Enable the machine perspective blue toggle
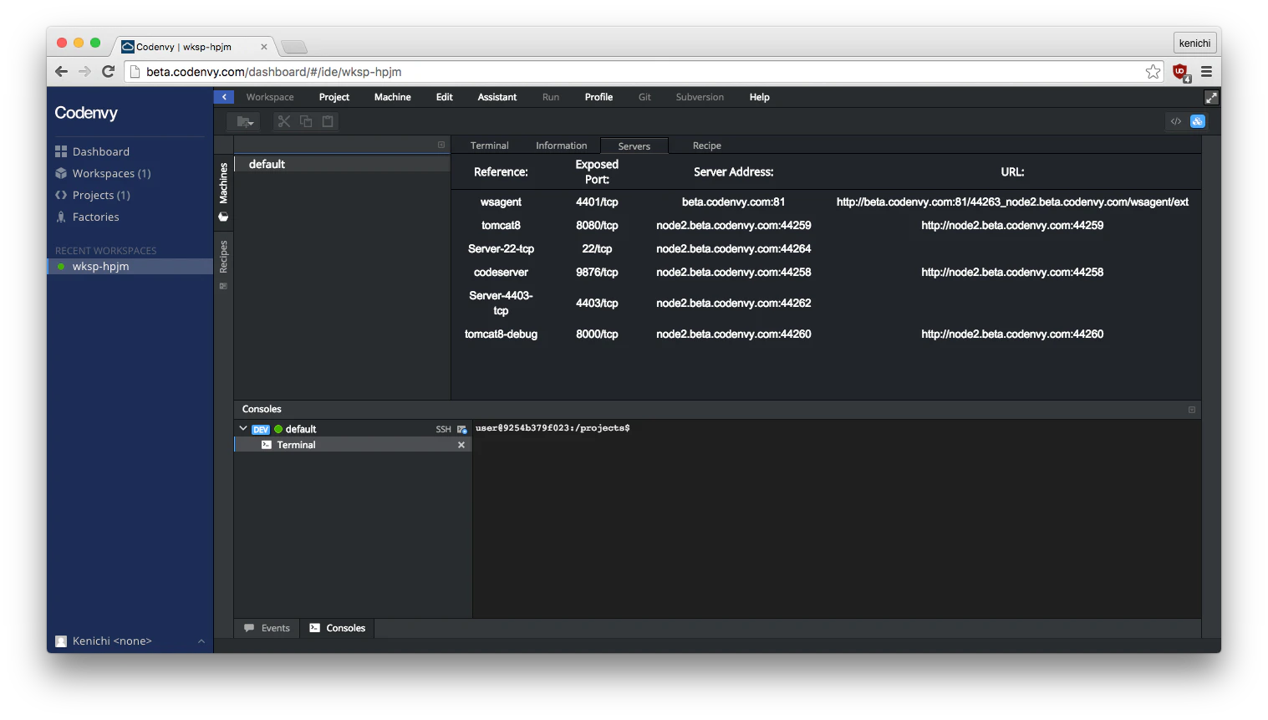1268x720 pixels. (1197, 121)
